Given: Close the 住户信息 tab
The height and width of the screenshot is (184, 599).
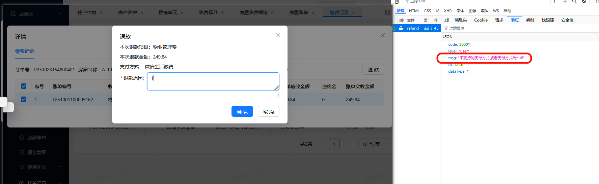Looking at the screenshot, I should tap(101, 13).
